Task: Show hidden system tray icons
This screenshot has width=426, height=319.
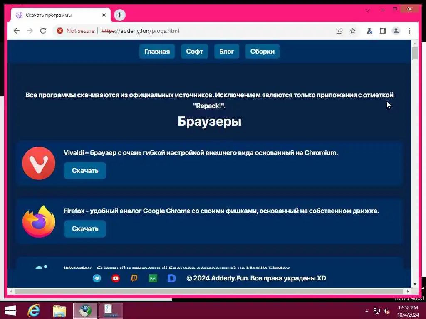Action: coord(367,311)
